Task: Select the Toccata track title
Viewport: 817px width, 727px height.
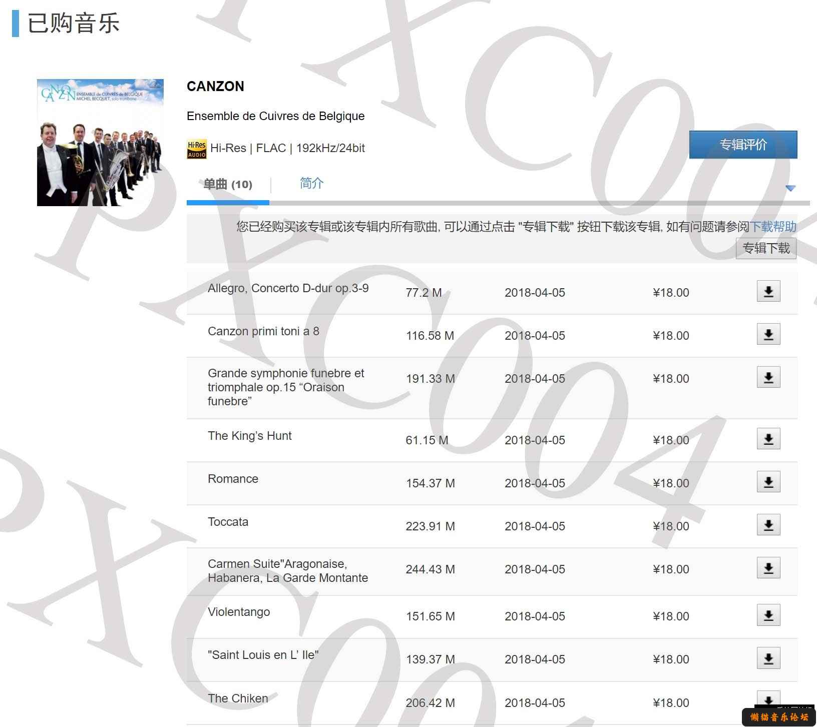Action: (x=228, y=522)
